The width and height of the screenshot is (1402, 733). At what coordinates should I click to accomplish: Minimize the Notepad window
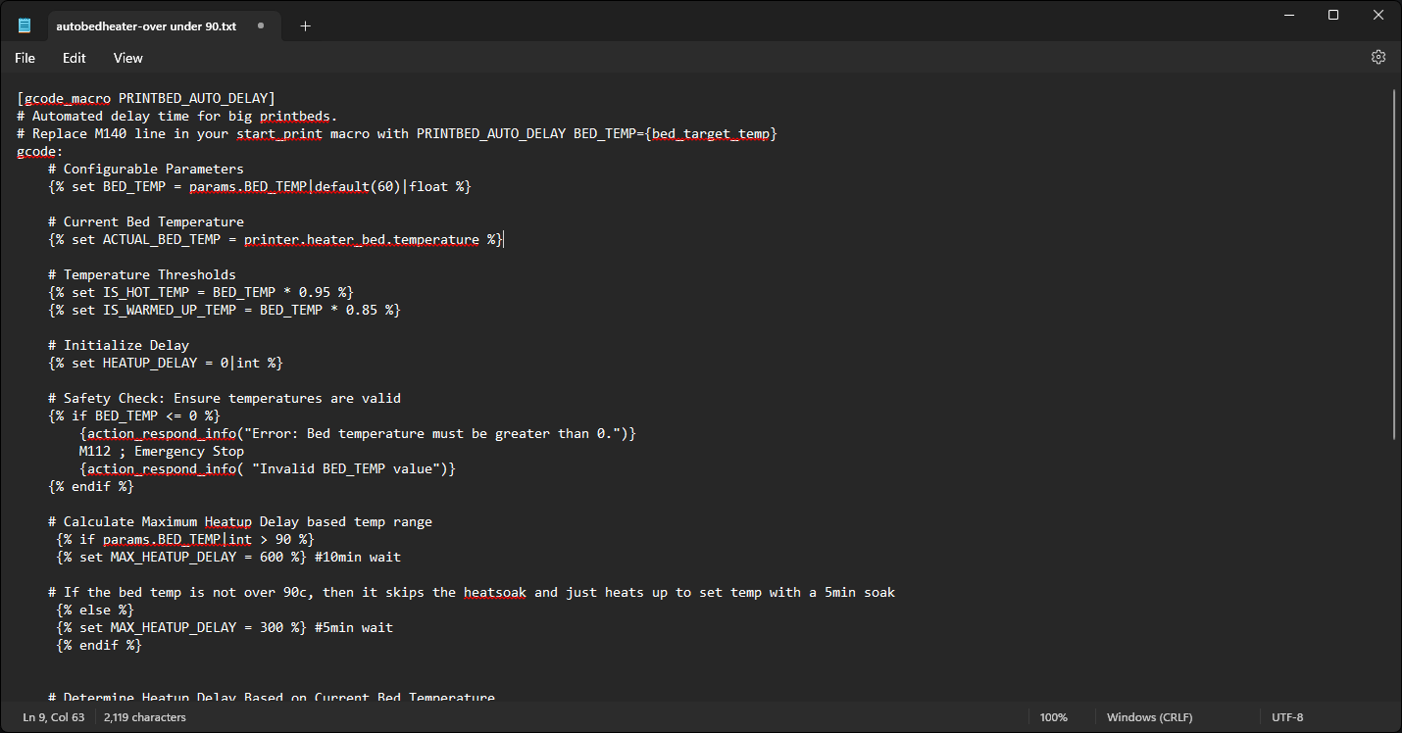pyautogui.click(x=1287, y=15)
